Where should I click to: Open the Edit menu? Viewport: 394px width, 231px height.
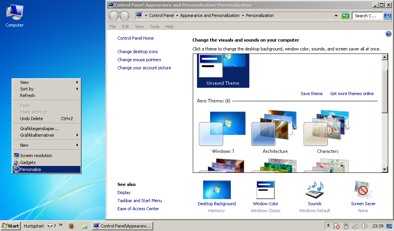point(125,27)
